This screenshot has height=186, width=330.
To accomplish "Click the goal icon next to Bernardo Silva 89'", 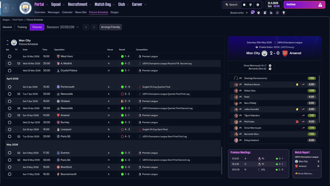I will coord(270,69).
